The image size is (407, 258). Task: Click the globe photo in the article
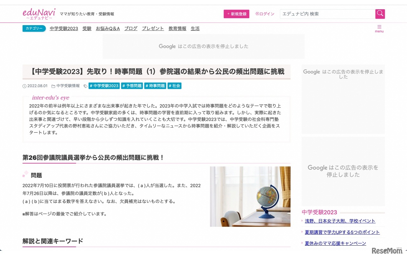coord(250,196)
